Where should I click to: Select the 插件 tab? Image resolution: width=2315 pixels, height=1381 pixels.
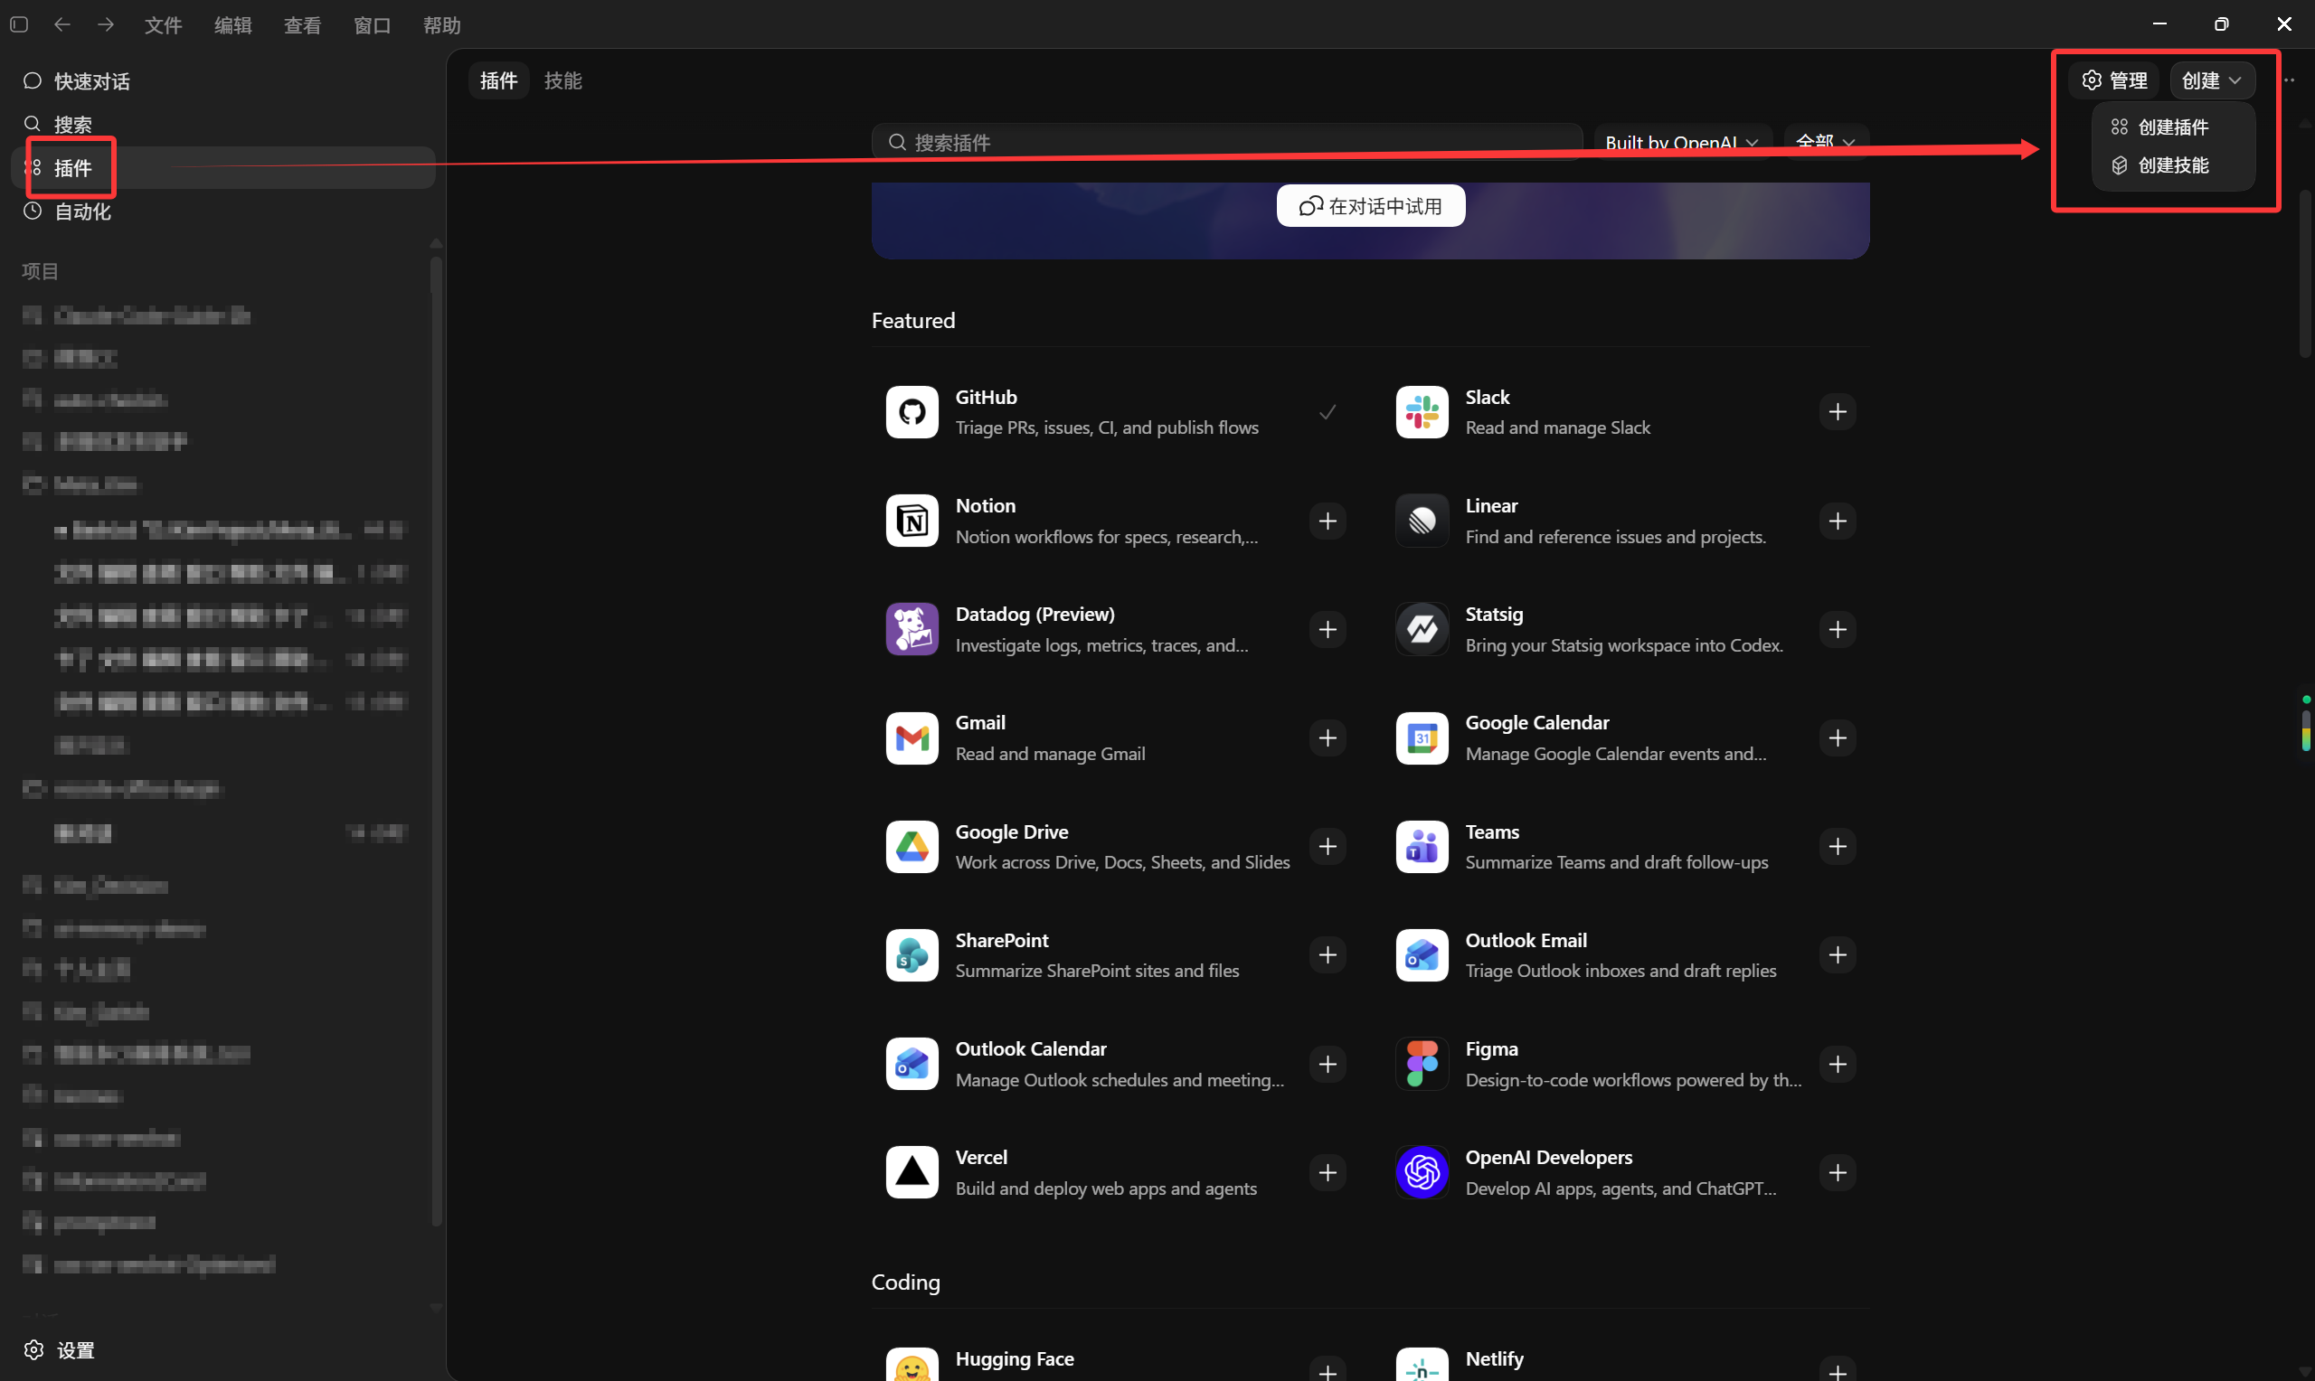click(499, 81)
